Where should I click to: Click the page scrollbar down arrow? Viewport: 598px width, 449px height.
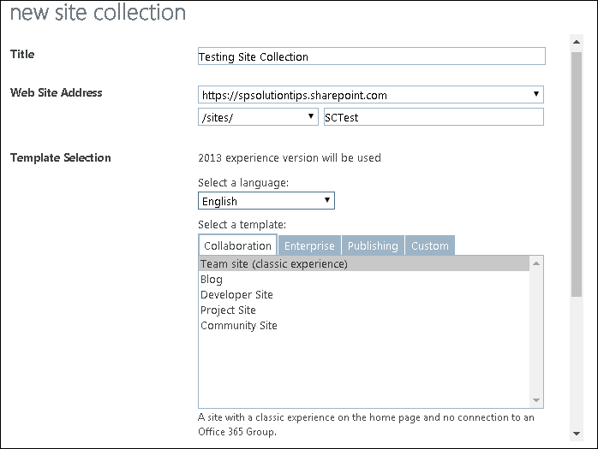click(x=577, y=434)
